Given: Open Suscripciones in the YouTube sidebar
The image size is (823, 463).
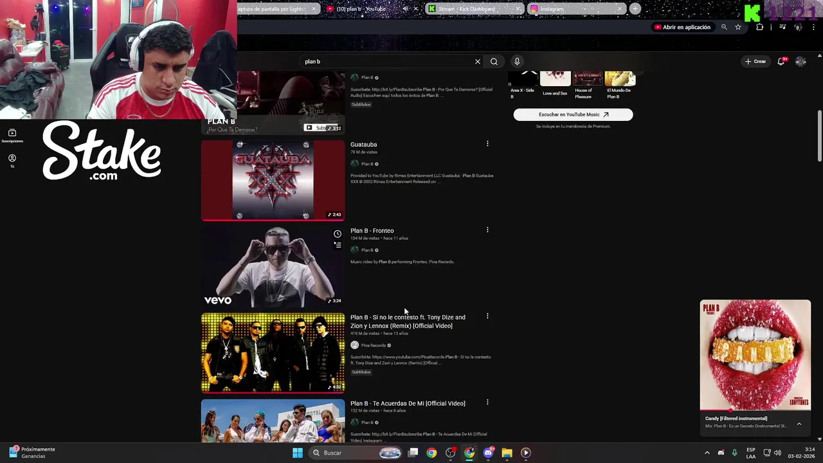Looking at the screenshot, I should [12, 136].
